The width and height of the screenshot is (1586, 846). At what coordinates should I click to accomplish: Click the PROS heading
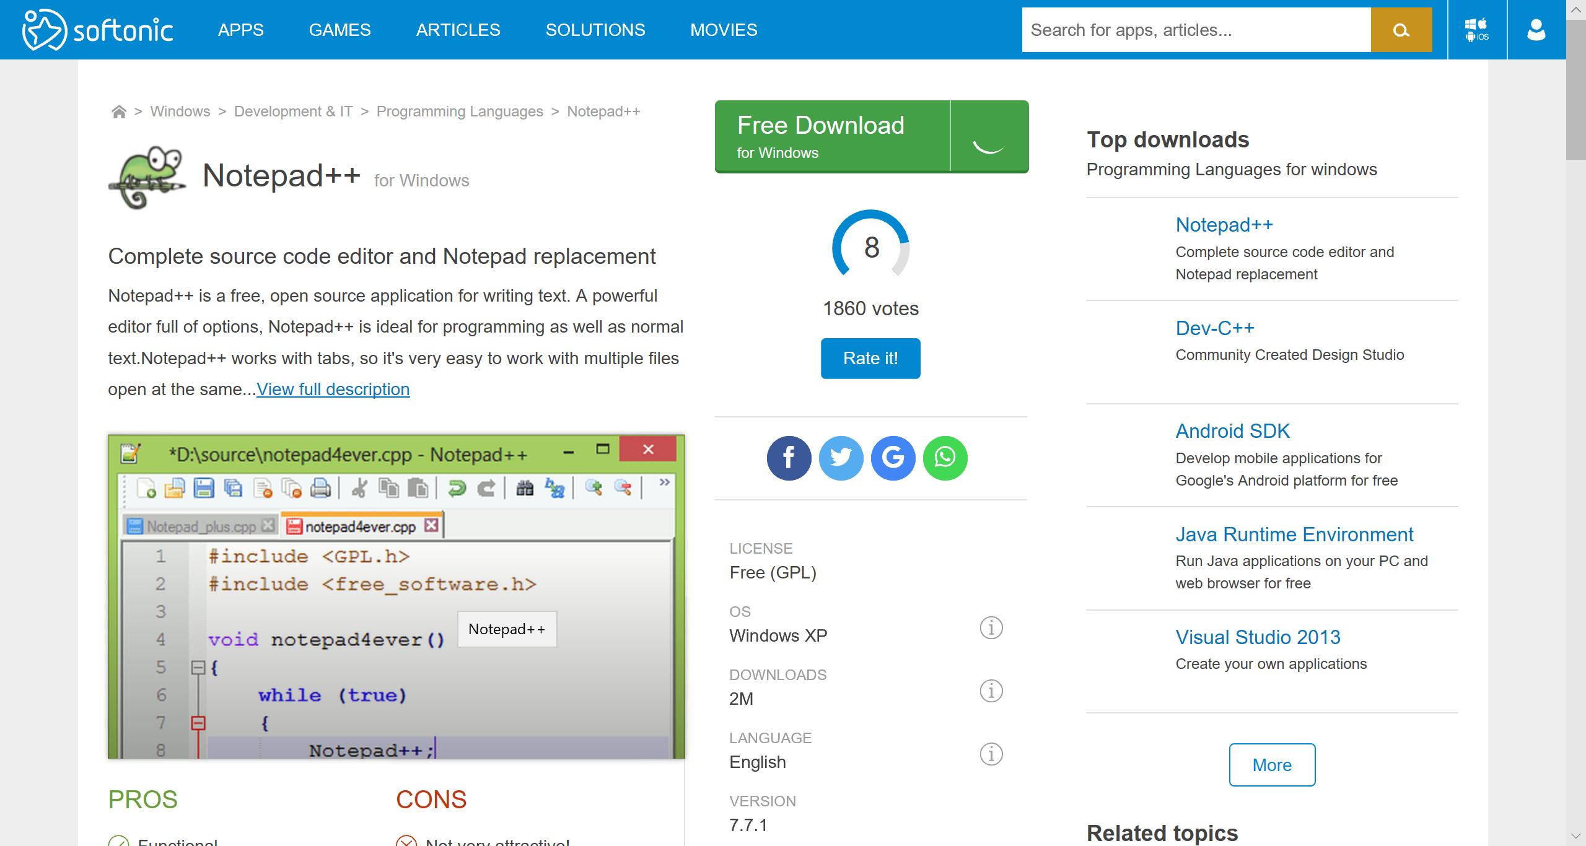tap(143, 800)
